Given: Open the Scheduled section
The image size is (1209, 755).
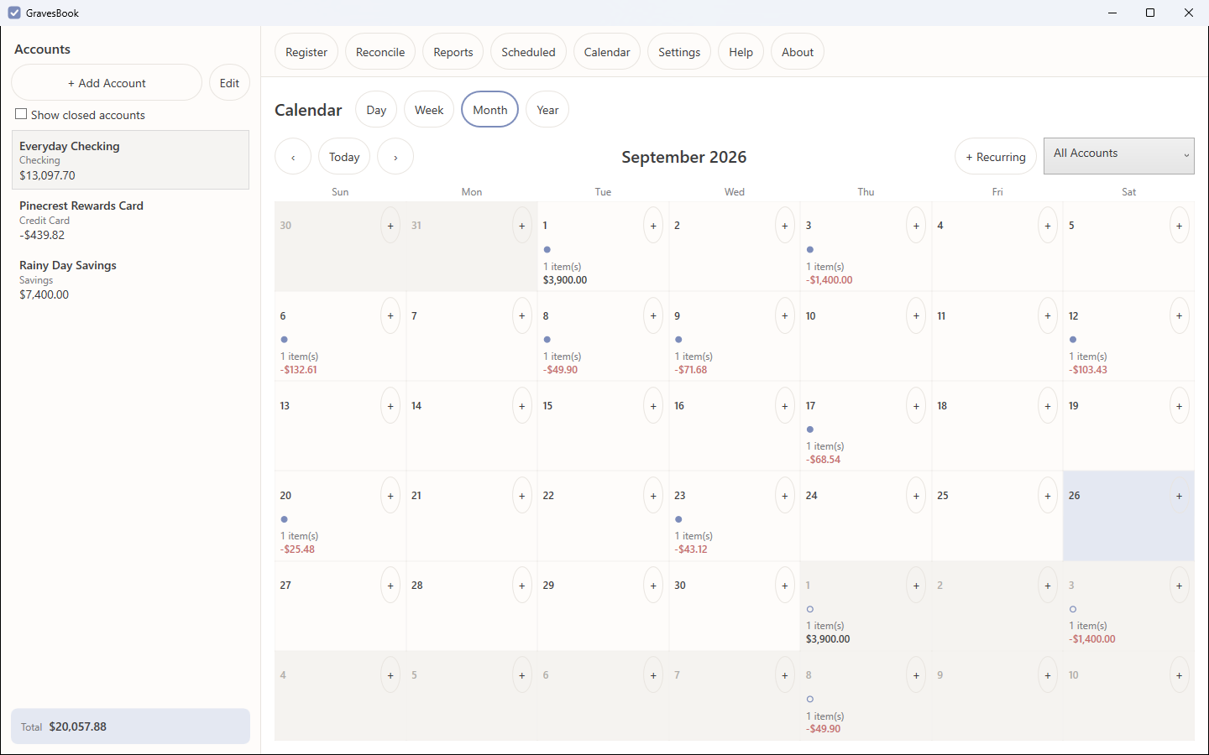Looking at the screenshot, I should (528, 52).
